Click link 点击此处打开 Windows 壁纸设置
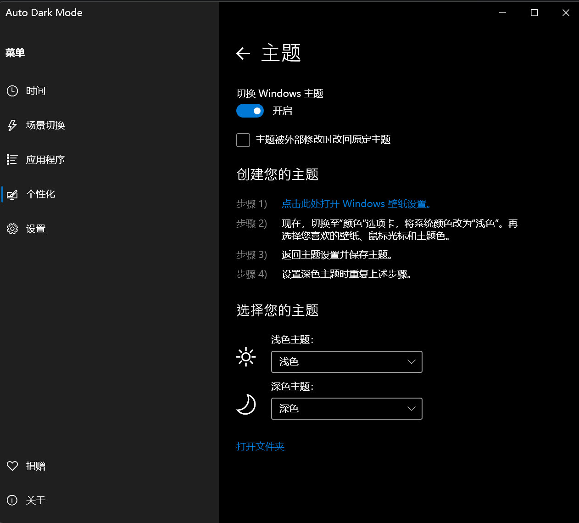The height and width of the screenshot is (523, 579). [356, 204]
